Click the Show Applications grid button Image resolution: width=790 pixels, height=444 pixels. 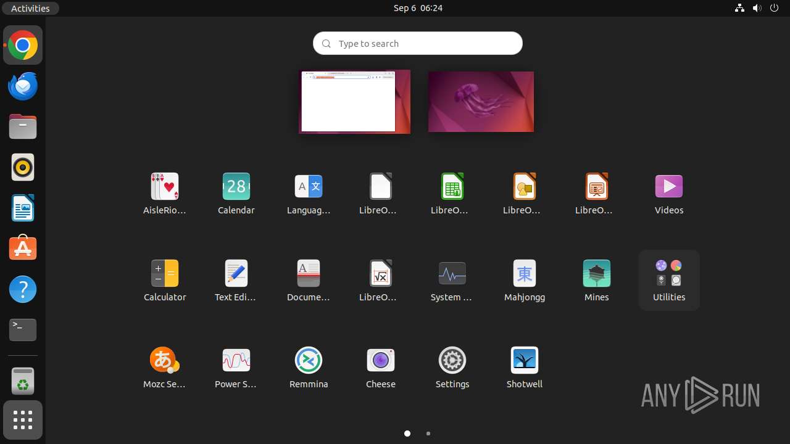tap(23, 420)
